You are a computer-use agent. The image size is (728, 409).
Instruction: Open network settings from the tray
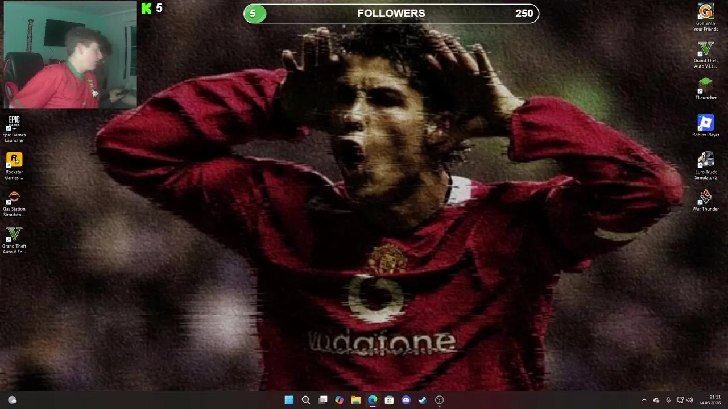click(680, 400)
